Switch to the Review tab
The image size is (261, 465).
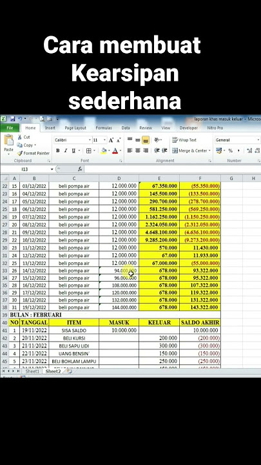click(146, 128)
